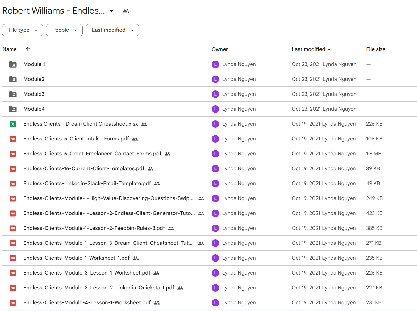Click the 423 KB file size value

coord(374,213)
